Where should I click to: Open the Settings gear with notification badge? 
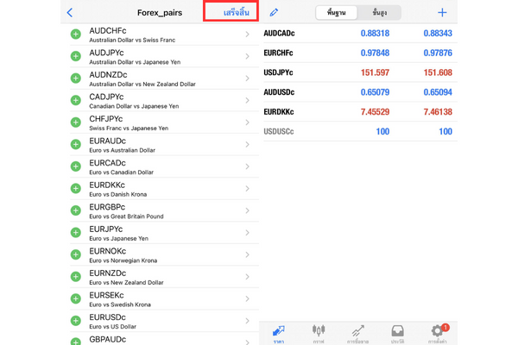(x=437, y=332)
